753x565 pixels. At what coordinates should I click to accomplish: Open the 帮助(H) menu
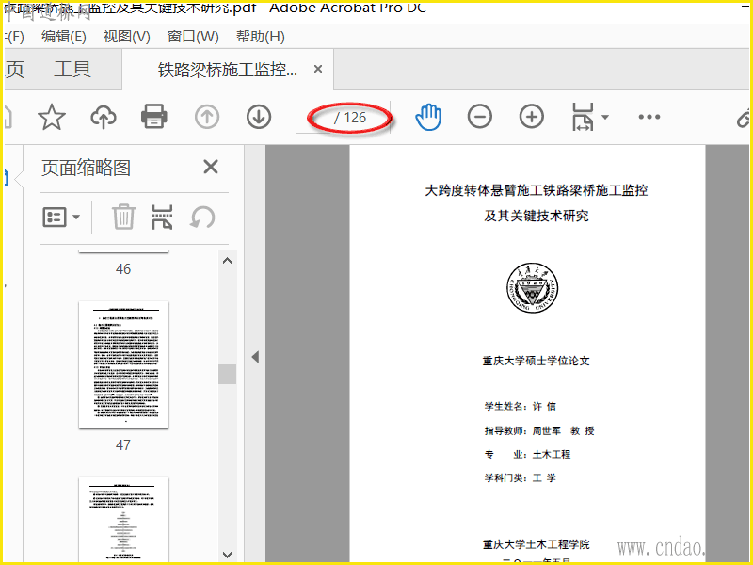pyautogui.click(x=261, y=37)
